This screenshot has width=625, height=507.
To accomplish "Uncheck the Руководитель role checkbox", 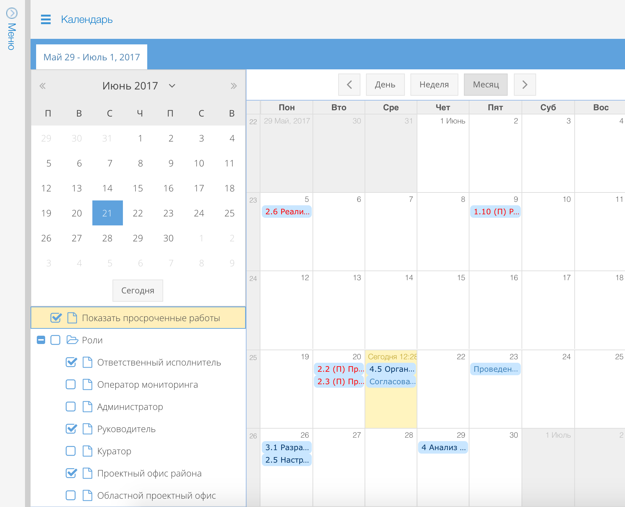I will tap(71, 429).
